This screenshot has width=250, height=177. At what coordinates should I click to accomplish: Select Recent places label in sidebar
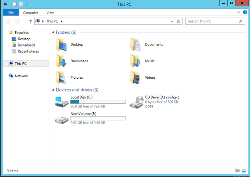point(28,51)
